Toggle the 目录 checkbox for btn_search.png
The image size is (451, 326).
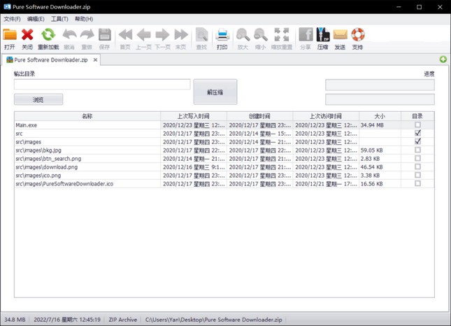[x=417, y=158]
